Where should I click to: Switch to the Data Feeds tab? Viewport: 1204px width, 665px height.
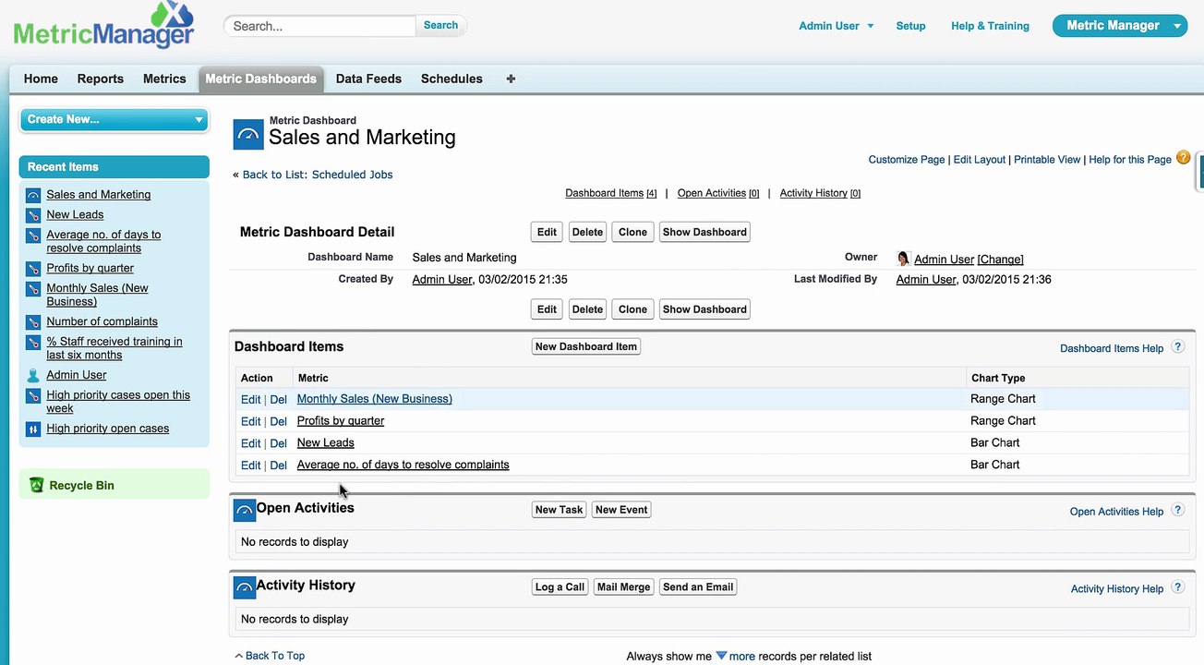click(x=368, y=79)
